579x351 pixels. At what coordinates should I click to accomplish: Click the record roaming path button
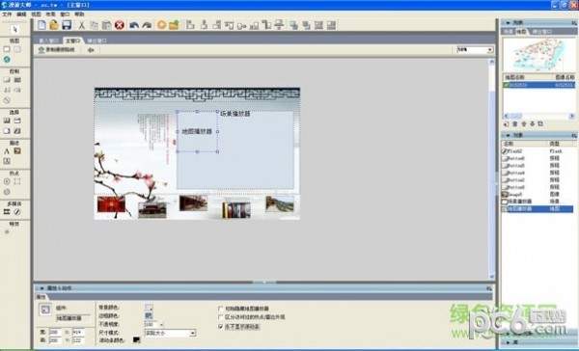57,50
